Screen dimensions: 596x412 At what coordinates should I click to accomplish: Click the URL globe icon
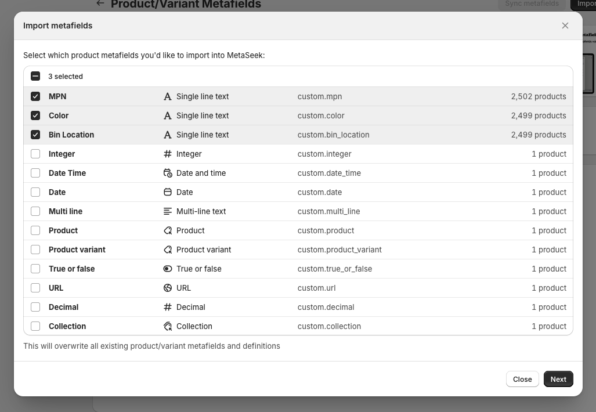pos(168,288)
